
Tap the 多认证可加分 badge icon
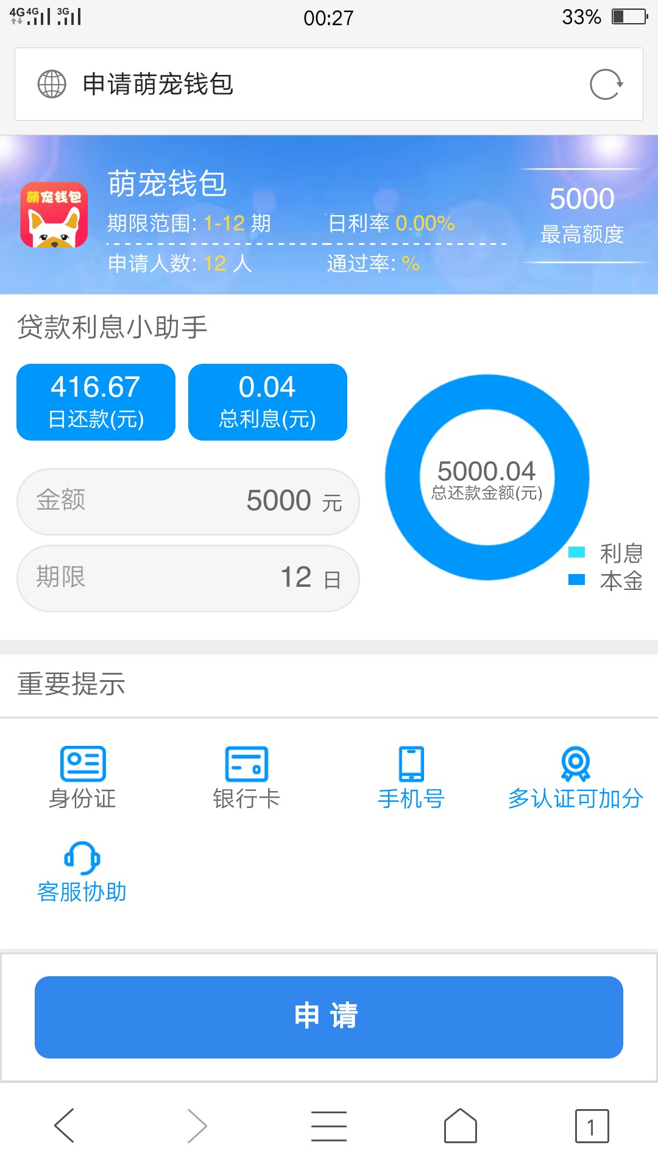576,764
